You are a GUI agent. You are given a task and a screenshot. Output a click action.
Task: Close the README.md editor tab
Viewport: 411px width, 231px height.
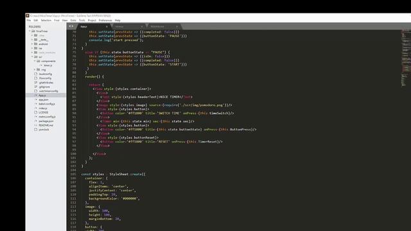(x=177, y=27)
